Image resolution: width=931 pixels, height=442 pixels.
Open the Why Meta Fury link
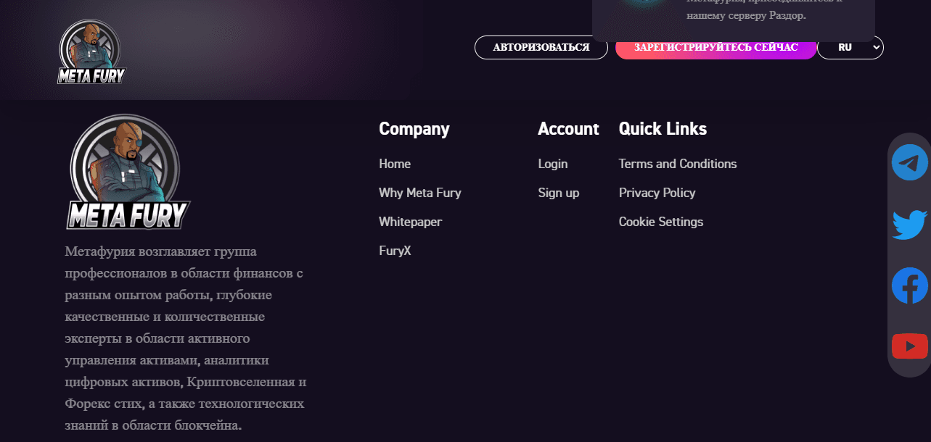pyautogui.click(x=419, y=193)
